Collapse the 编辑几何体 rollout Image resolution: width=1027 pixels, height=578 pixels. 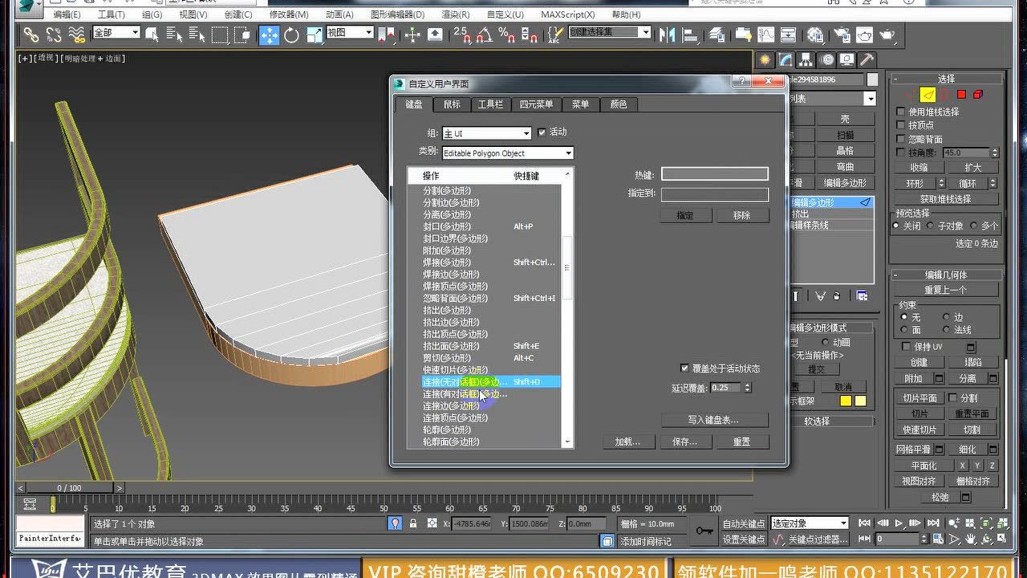click(x=947, y=275)
